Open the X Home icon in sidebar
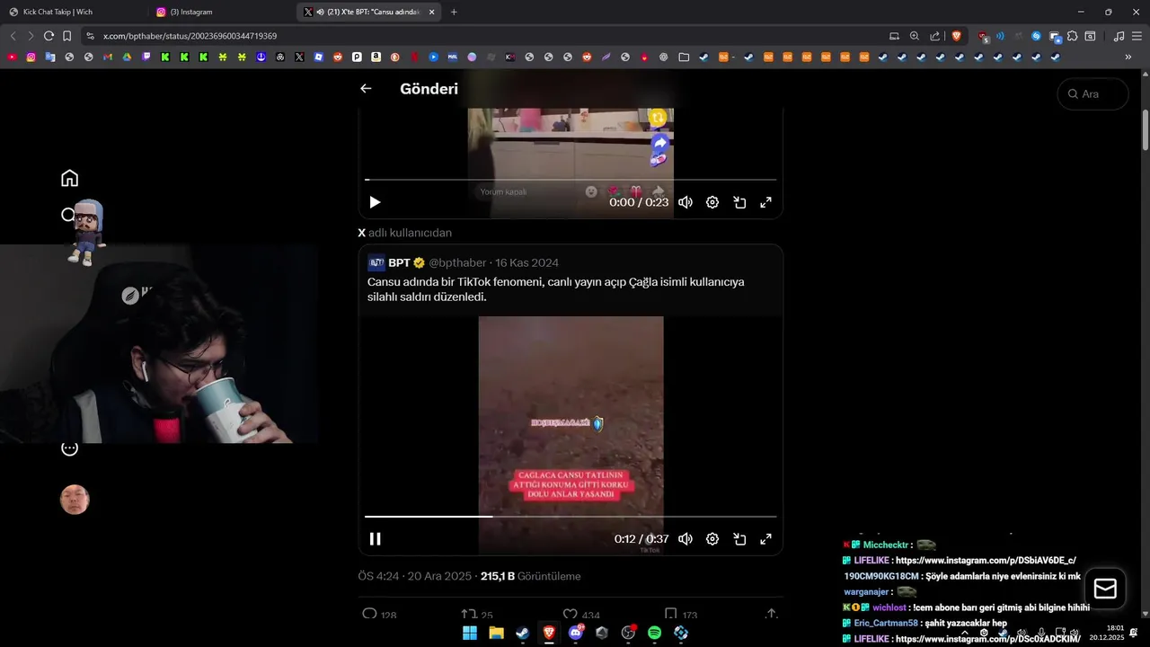Viewport: 1150px width, 647px height. point(69,178)
